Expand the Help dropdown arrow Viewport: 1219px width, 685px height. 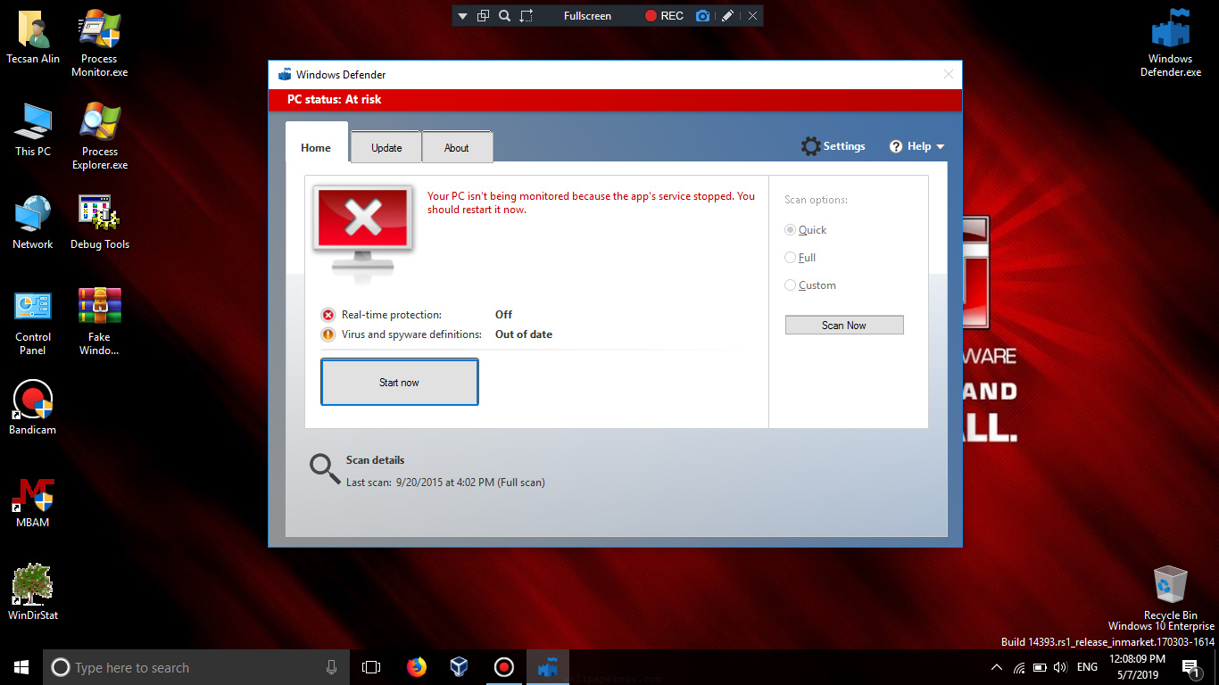pos(940,147)
